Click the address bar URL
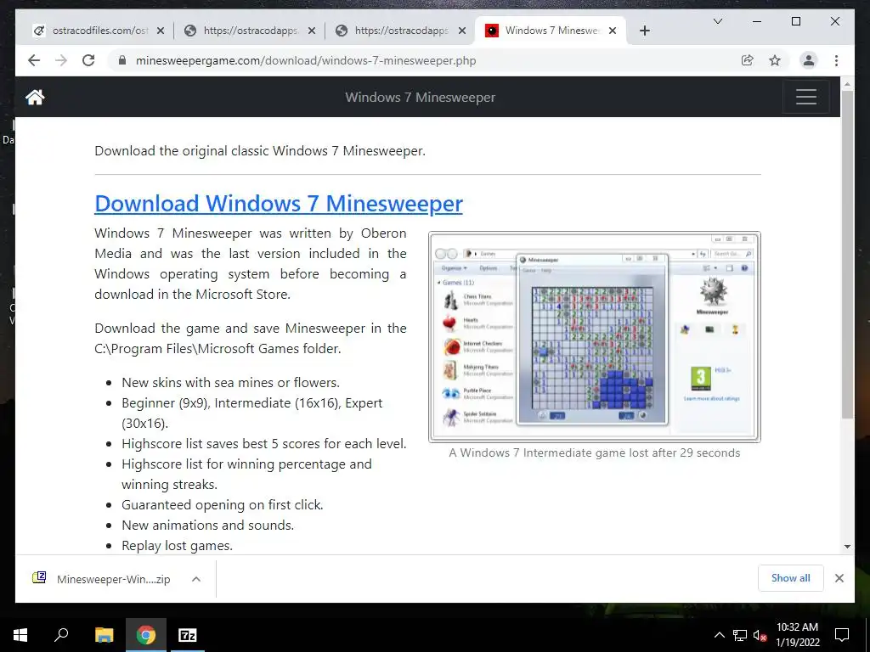Image resolution: width=870 pixels, height=652 pixels. tap(306, 60)
